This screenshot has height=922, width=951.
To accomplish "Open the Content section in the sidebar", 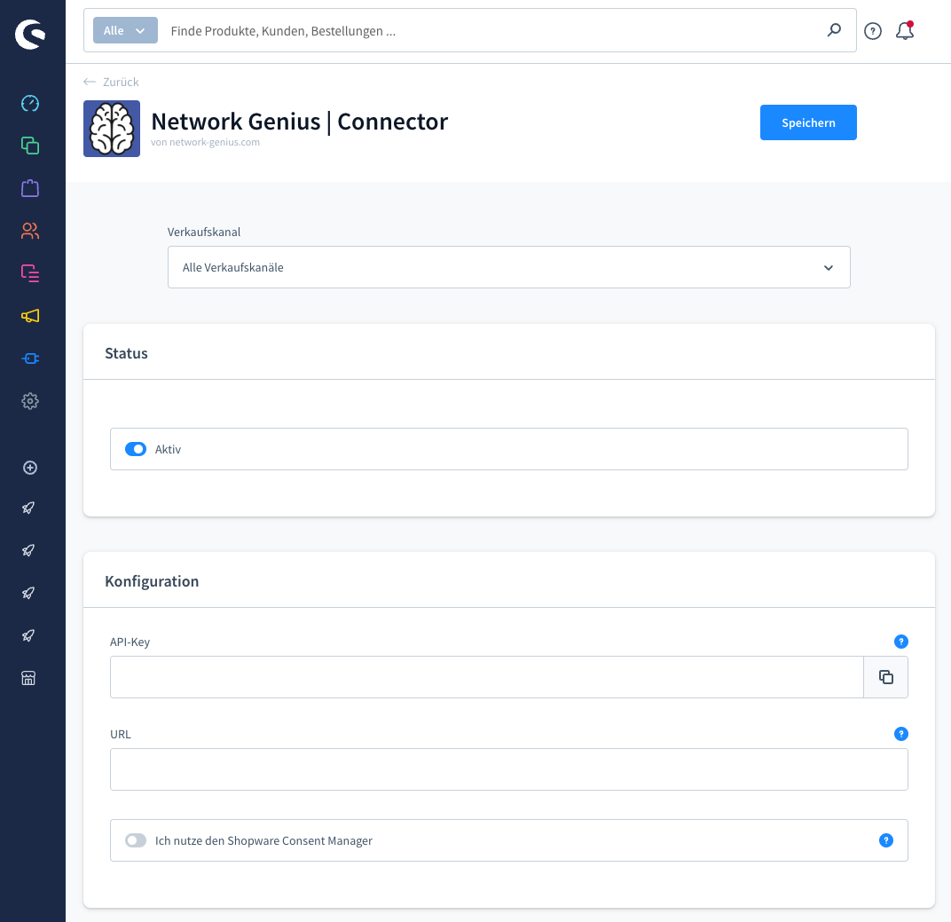I will tap(29, 273).
